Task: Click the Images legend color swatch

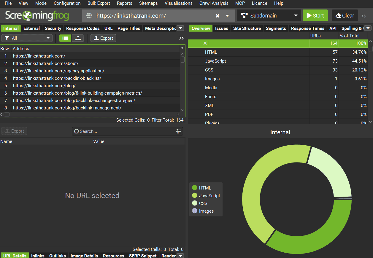Action: click(x=195, y=211)
